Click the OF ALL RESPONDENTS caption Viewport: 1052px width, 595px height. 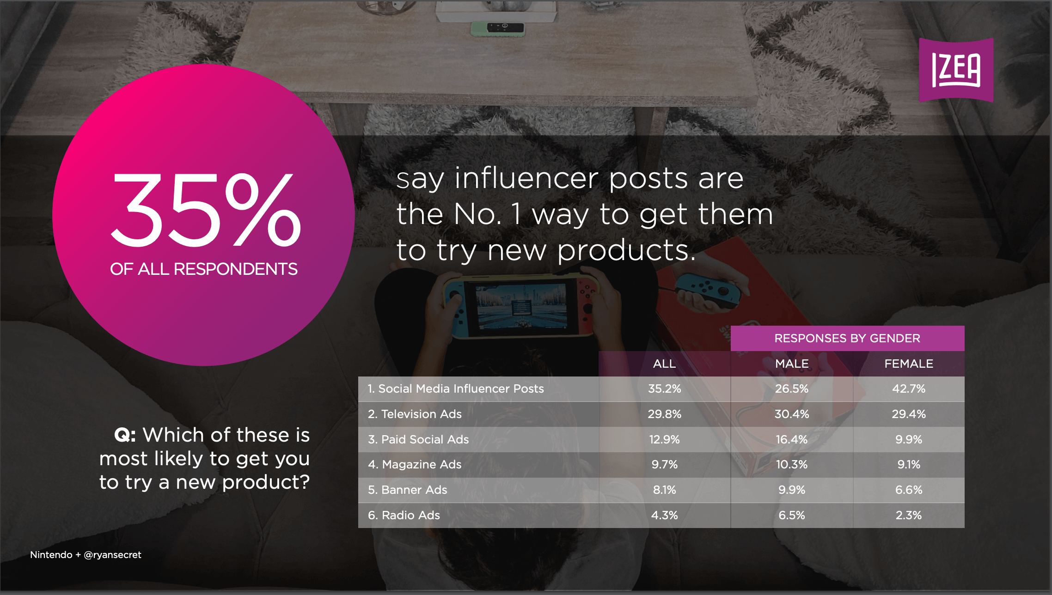(203, 269)
